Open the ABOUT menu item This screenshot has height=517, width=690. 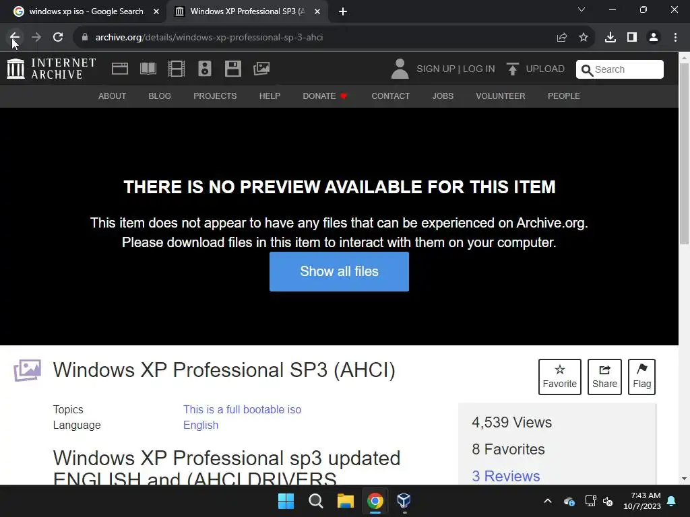(x=113, y=96)
